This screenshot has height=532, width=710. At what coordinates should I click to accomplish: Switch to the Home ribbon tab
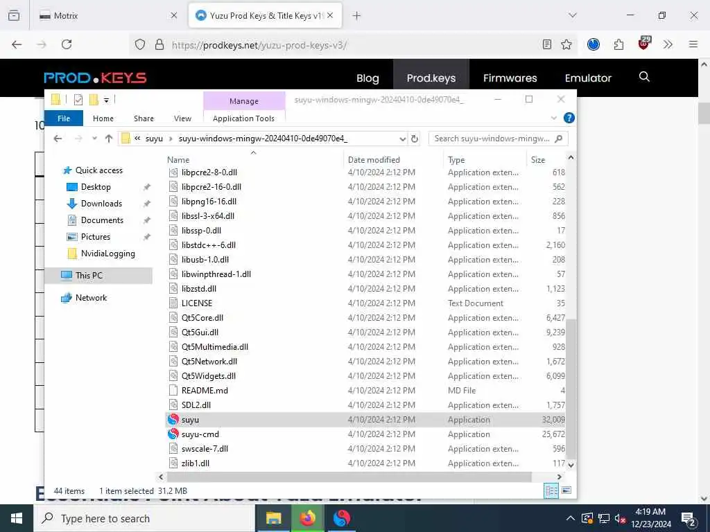[x=103, y=118]
